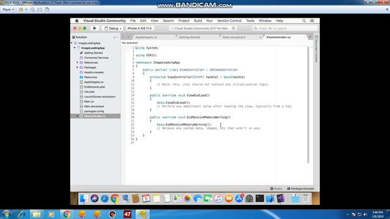390x219 pixels.
Task: Open Messages from the dock
Action: point(197,198)
